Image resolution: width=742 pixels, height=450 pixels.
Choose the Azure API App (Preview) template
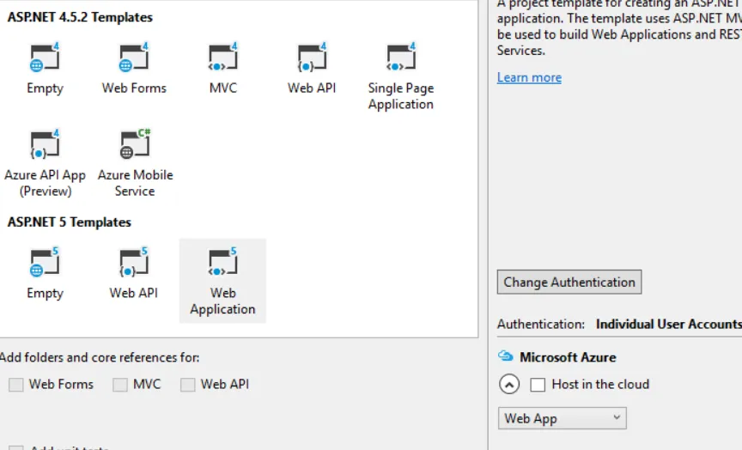point(45,145)
